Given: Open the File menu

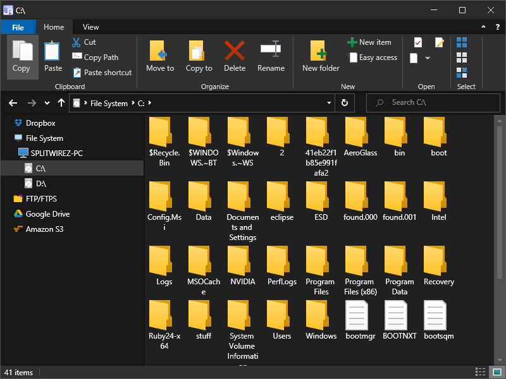Looking at the screenshot, I should [18, 27].
